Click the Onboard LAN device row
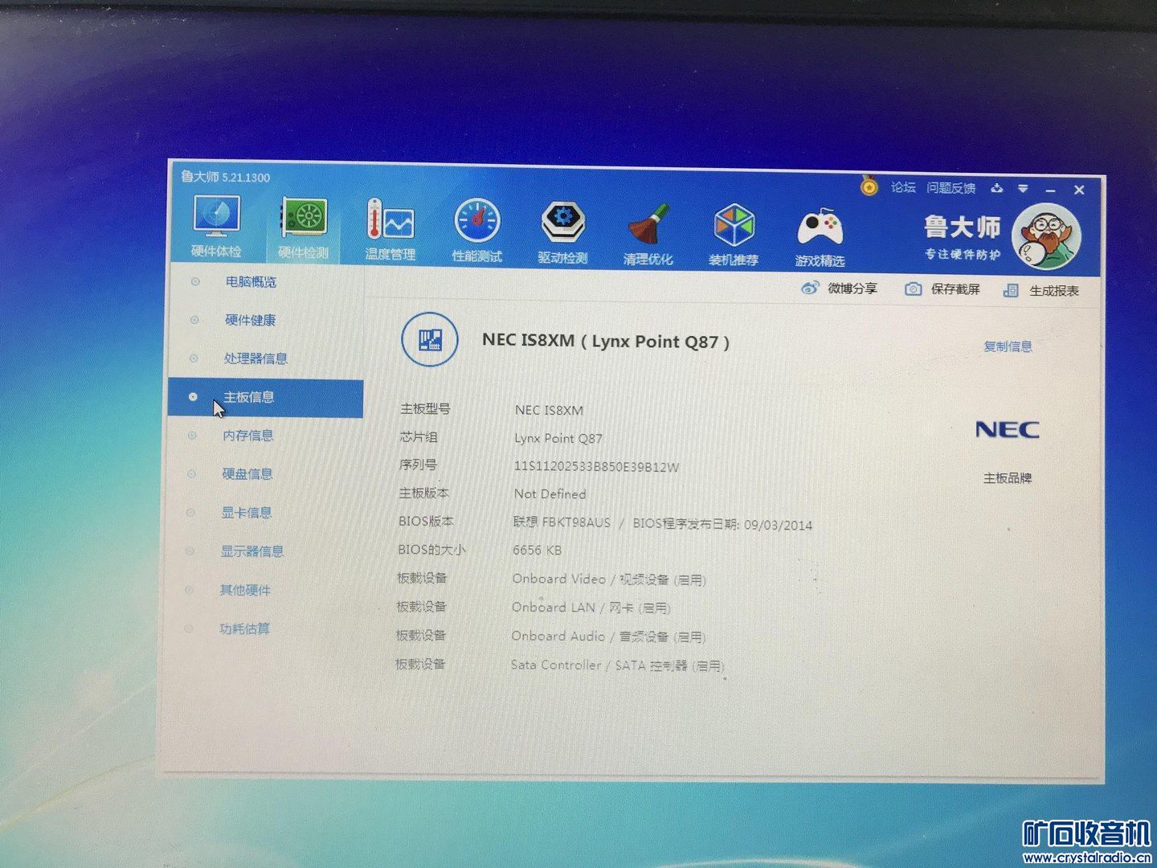 point(591,608)
